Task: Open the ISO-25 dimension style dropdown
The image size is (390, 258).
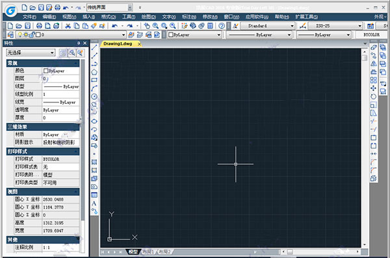Action: [x=335, y=26]
